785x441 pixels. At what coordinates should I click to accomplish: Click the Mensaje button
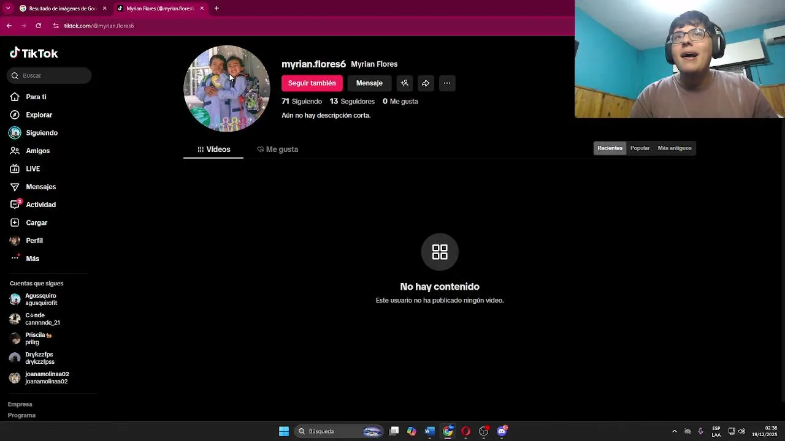pyautogui.click(x=369, y=83)
